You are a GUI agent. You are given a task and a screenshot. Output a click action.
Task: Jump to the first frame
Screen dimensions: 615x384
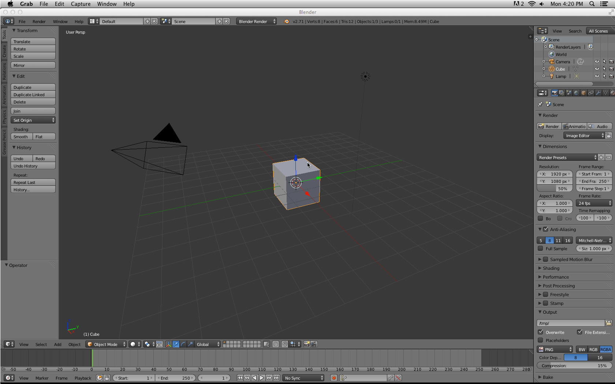coord(240,378)
